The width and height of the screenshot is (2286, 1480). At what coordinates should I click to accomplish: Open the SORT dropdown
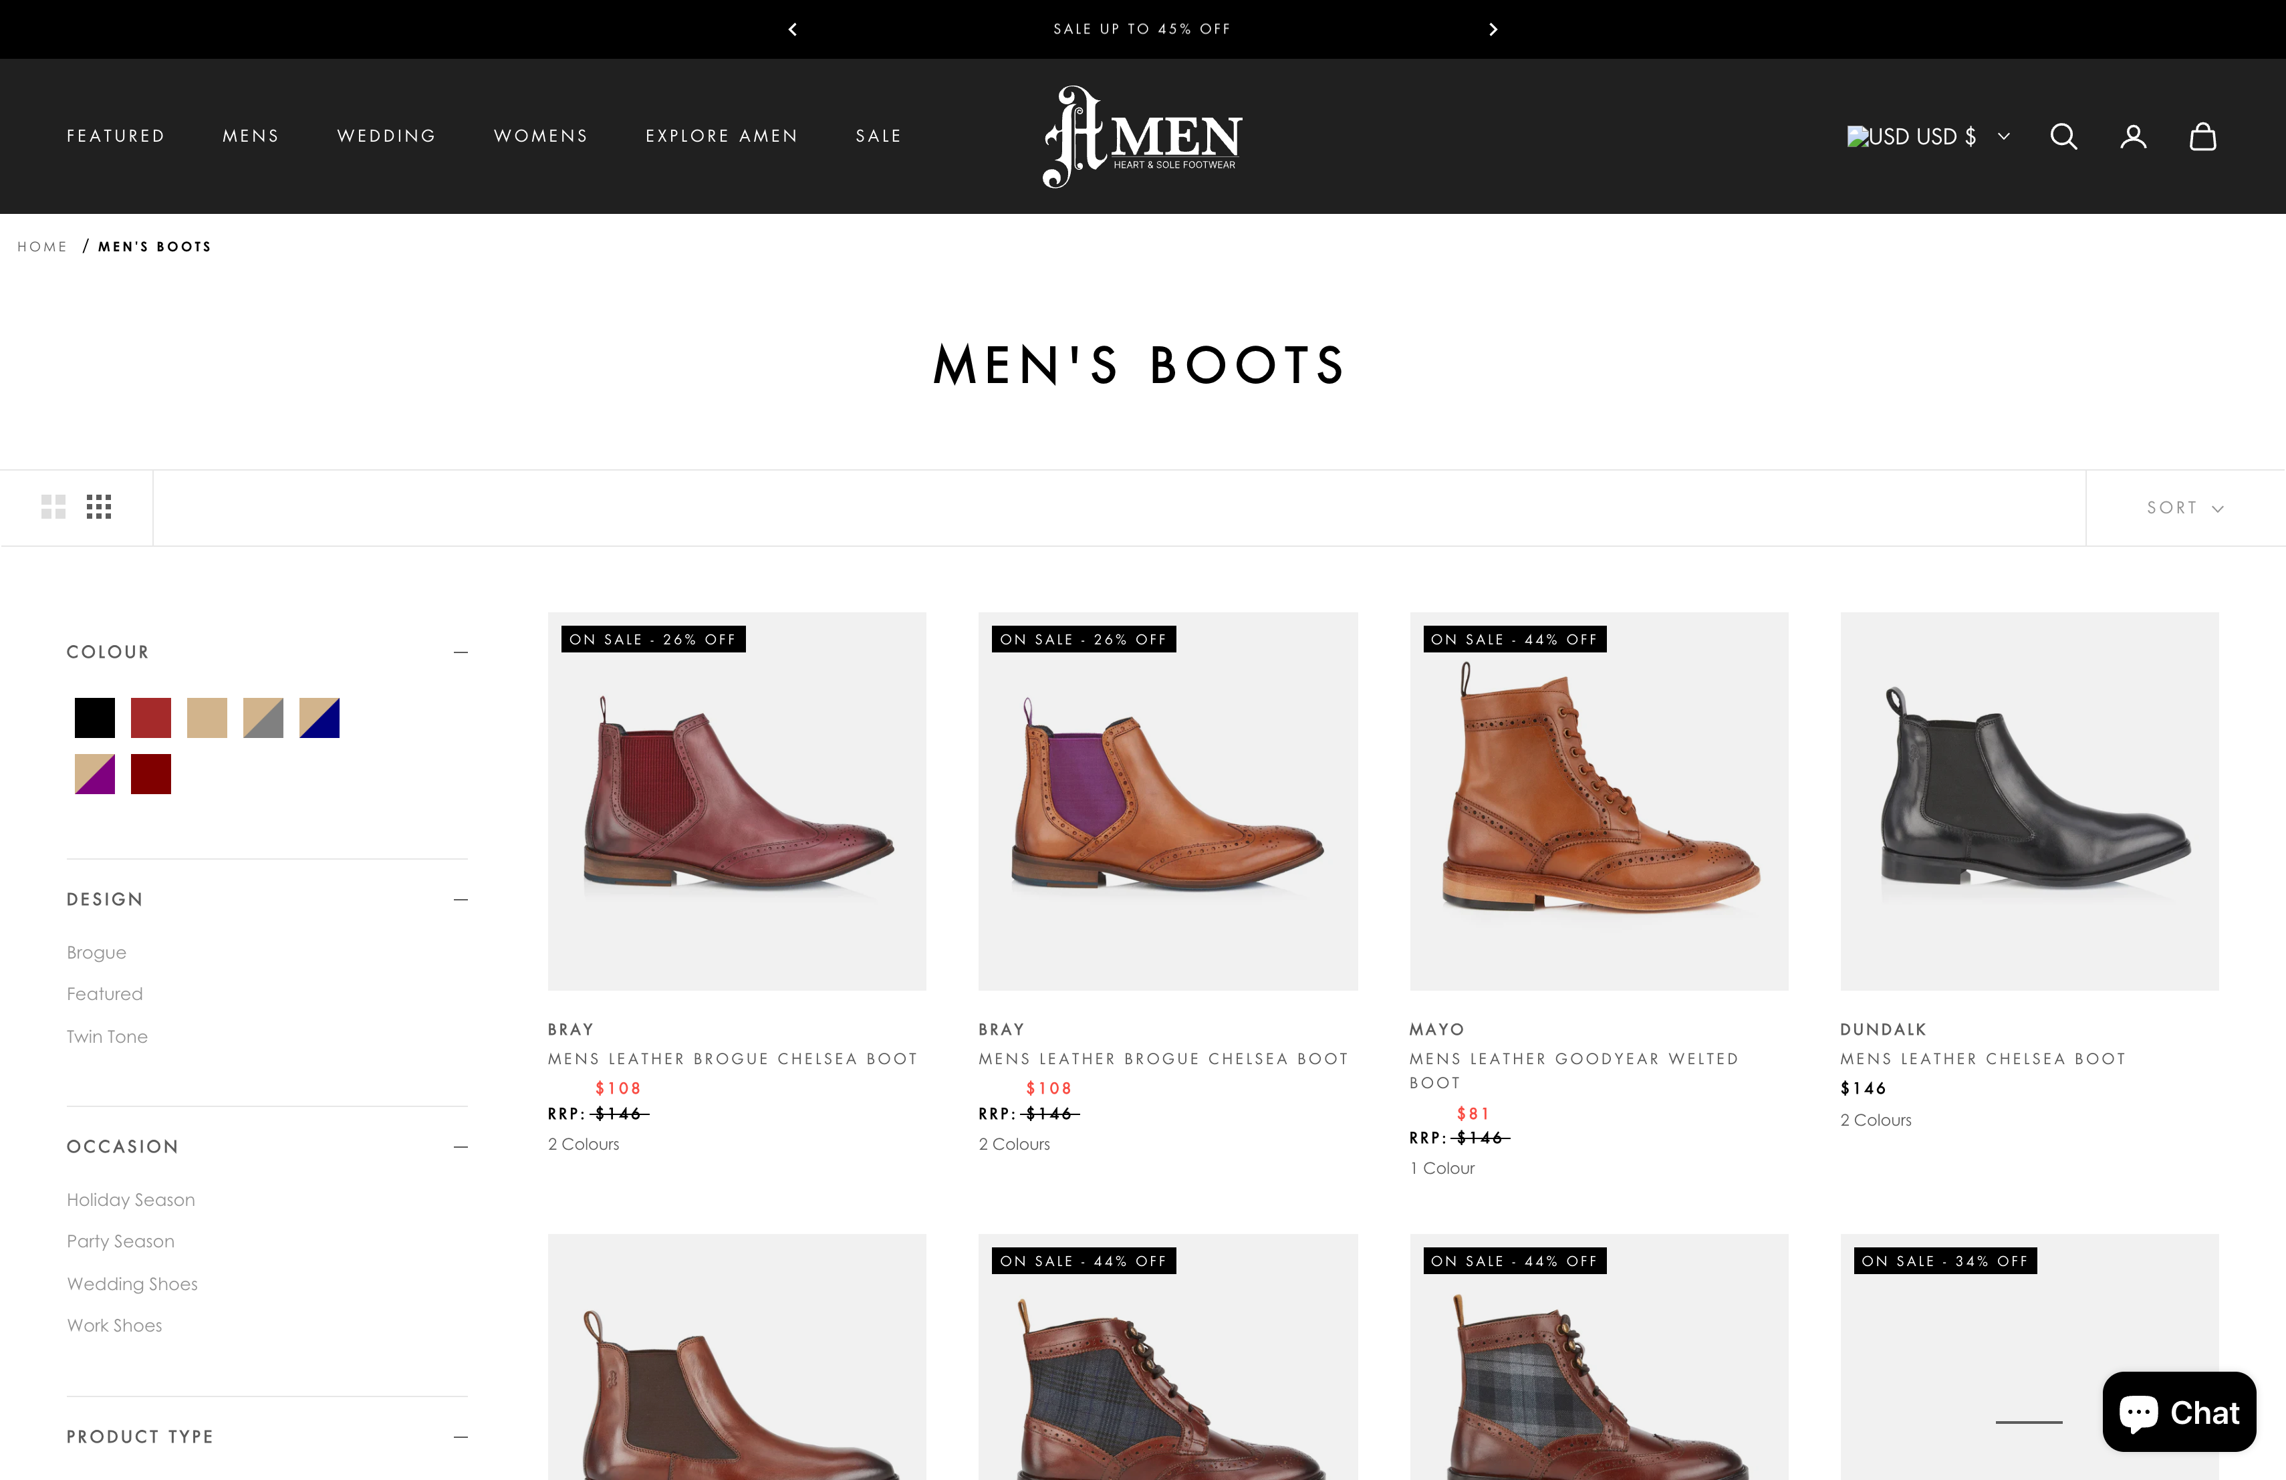click(x=2184, y=507)
